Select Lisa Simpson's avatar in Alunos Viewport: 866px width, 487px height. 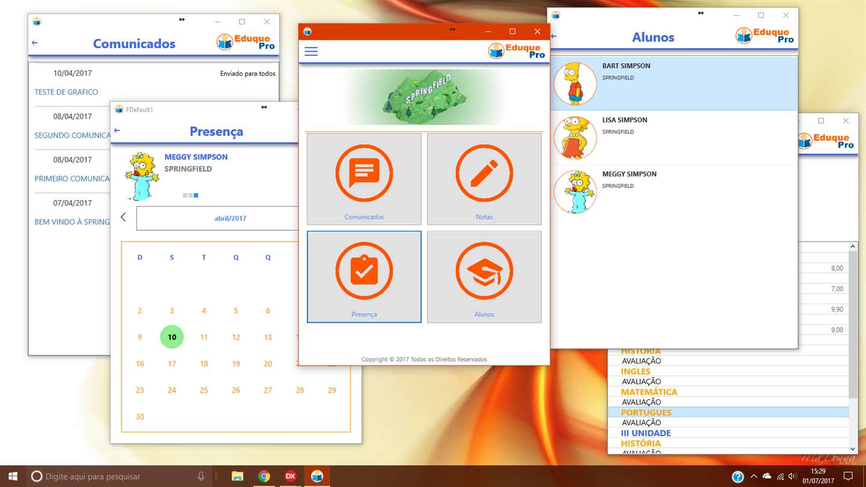click(x=576, y=137)
